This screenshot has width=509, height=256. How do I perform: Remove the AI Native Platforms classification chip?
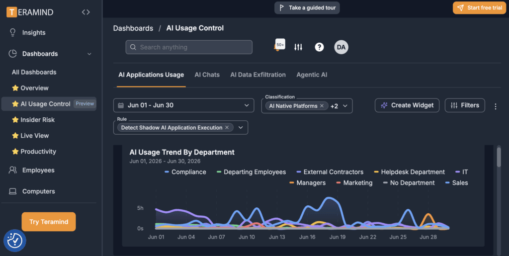click(322, 106)
